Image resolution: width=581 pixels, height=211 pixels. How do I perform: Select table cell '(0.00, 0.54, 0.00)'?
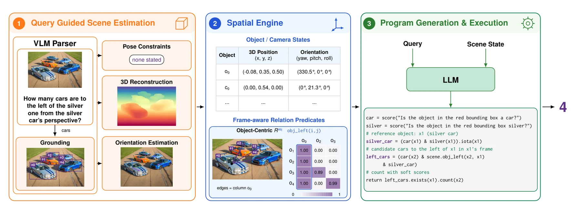point(263,88)
